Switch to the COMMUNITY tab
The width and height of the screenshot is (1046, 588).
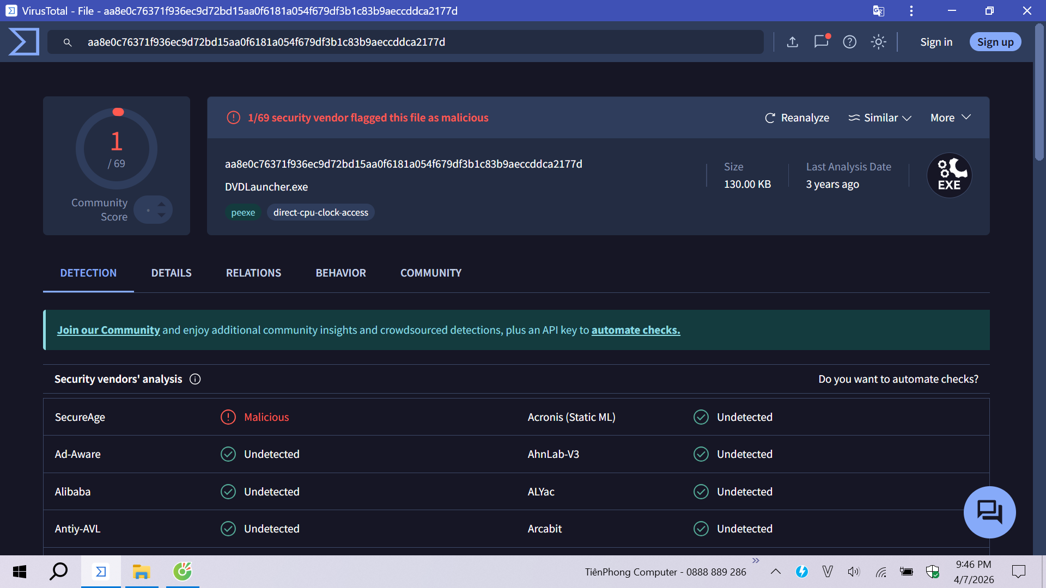431,273
